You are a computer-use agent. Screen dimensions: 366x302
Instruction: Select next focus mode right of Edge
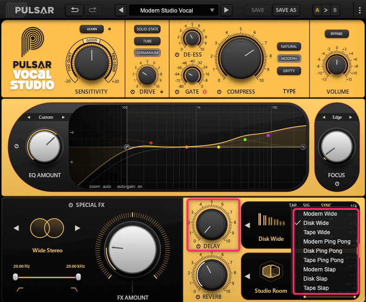351,117
